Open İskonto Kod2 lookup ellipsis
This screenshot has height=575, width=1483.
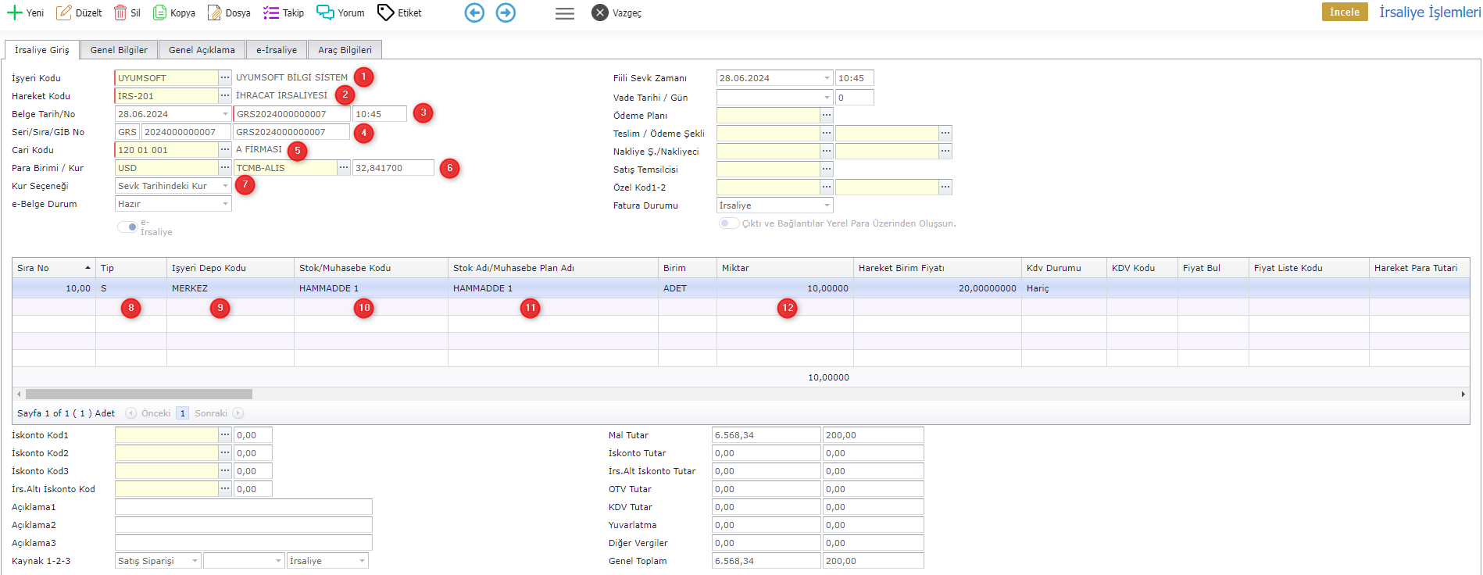(x=225, y=452)
